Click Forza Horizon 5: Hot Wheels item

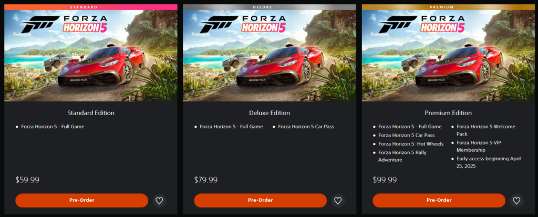(x=411, y=144)
